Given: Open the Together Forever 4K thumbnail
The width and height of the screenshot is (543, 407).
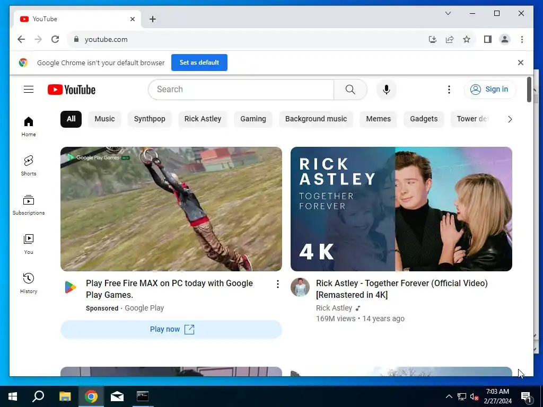Looking at the screenshot, I should [x=401, y=209].
